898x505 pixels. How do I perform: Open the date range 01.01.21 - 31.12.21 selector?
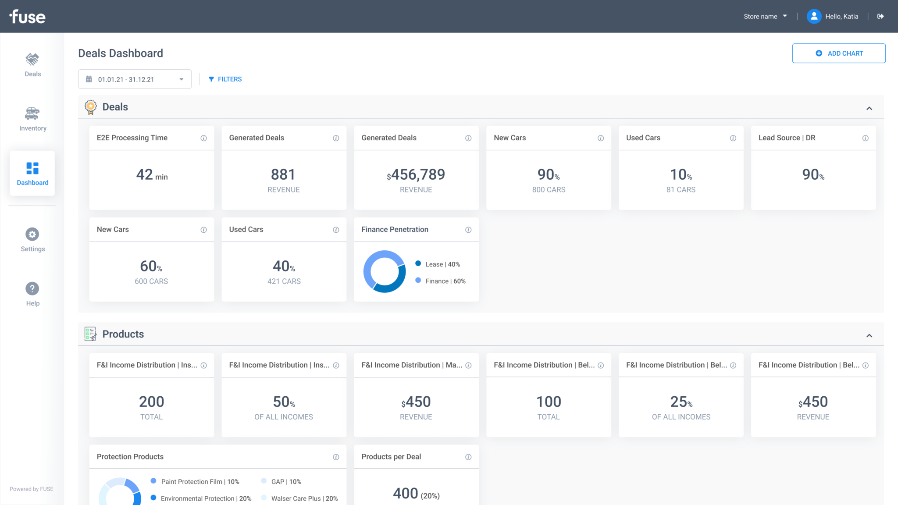click(135, 79)
